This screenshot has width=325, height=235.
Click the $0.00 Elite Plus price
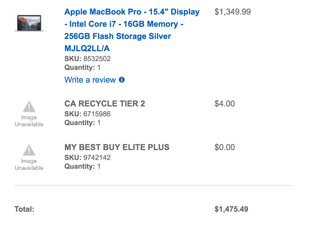pyautogui.click(x=225, y=147)
